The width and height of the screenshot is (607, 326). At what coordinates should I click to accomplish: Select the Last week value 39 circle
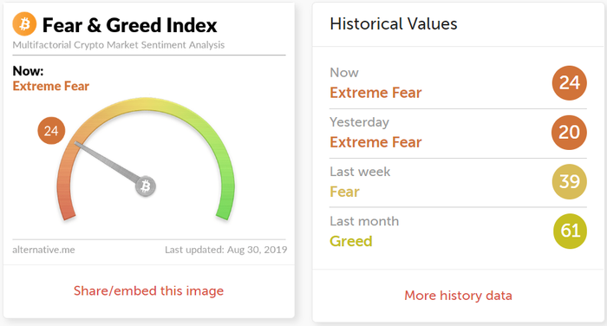pos(570,181)
